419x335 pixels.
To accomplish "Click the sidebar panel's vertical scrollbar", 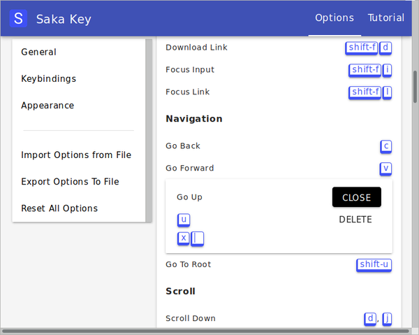I will pos(149,131).
